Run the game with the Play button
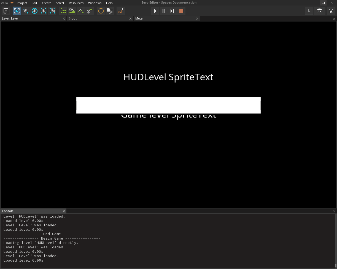 [x=155, y=11]
